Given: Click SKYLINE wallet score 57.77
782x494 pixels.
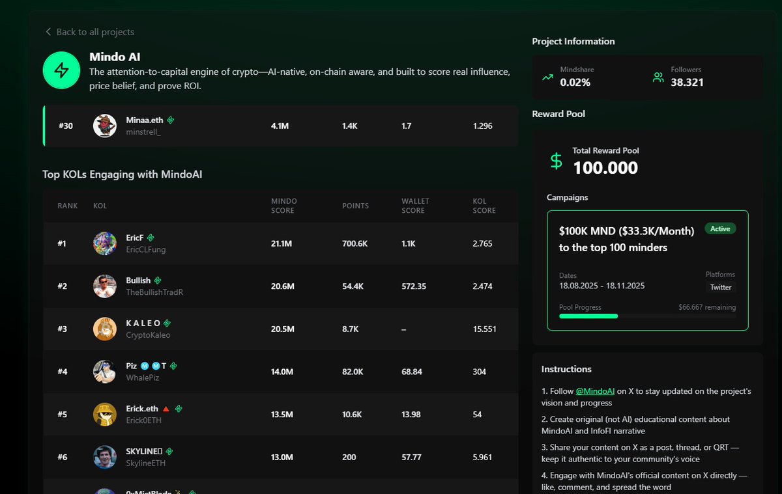Looking at the screenshot, I should coord(411,457).
